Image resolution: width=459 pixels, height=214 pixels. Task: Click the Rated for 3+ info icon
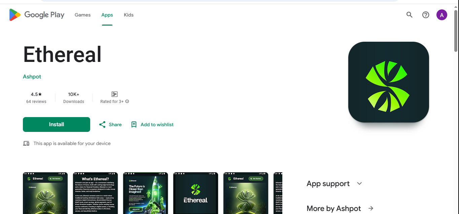coord(127,101)
